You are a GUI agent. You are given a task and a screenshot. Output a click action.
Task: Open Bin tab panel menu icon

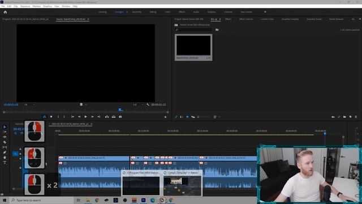click(220, 19)
